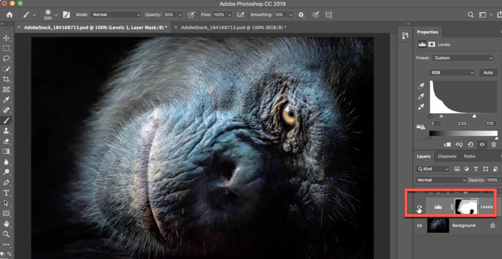The image size is (502, 259).
Task: Select the Crop tool
Action: tap(6, 79)
